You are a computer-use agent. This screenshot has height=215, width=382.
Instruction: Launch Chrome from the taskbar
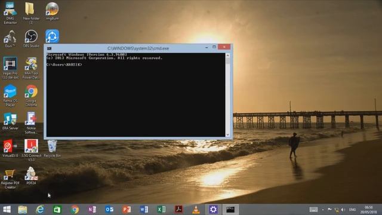[75, 210]
